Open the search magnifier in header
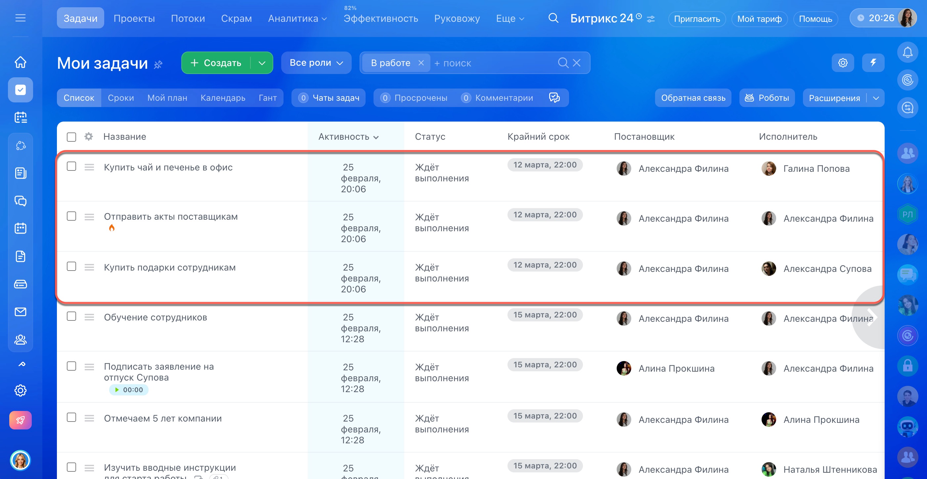The image size is (927, 479). coord(553,18)
